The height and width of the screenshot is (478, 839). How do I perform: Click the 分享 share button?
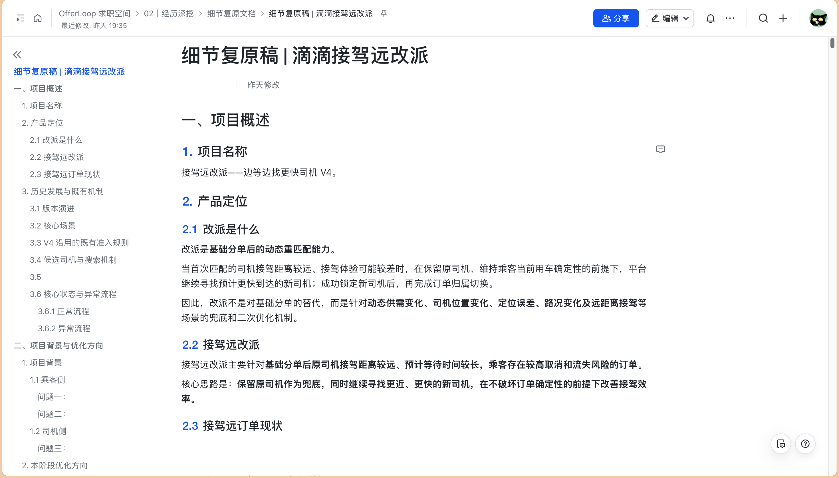(616, 18)
